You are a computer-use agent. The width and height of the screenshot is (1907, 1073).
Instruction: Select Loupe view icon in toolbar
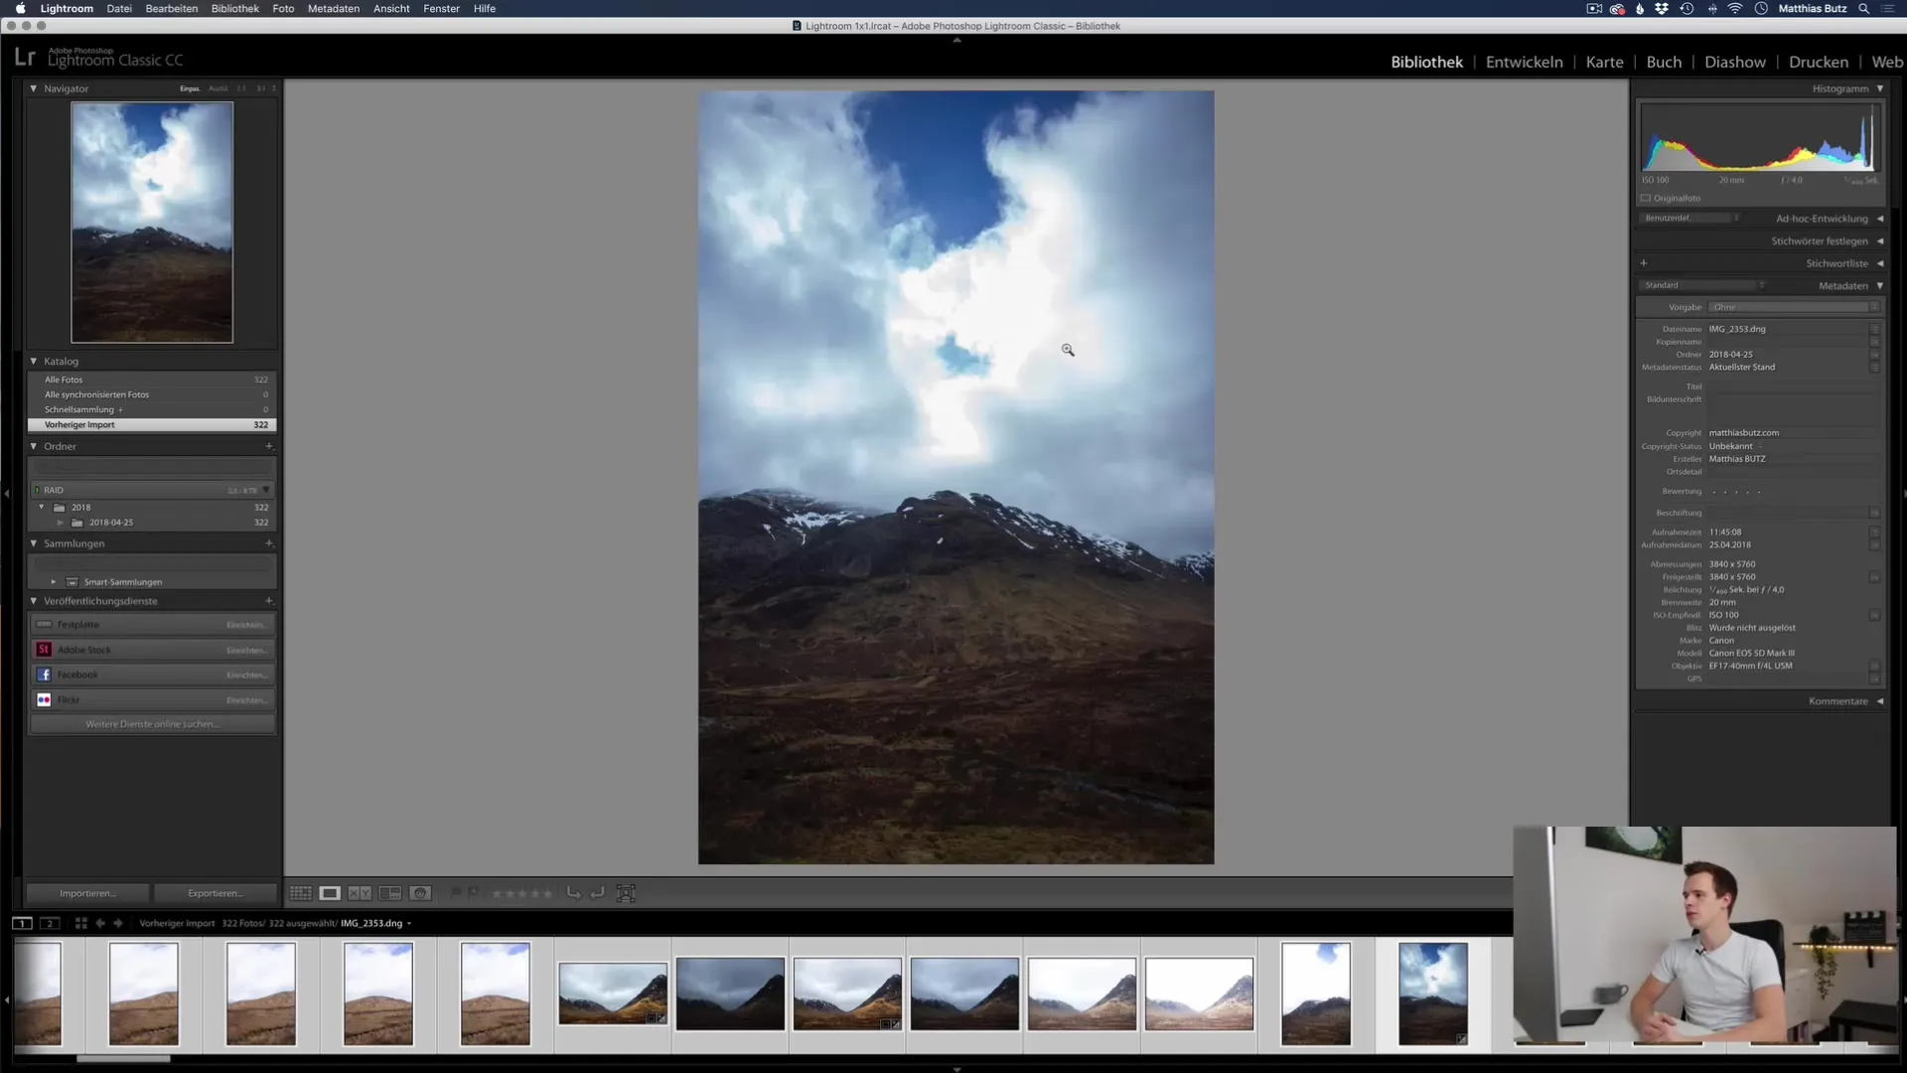[330, 893]
